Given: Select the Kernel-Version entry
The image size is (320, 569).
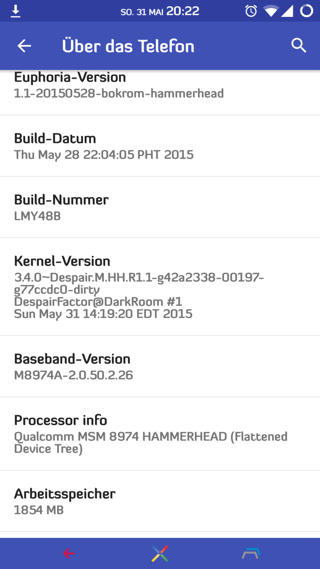Looking at the screenshot, I should click(160, 287).
